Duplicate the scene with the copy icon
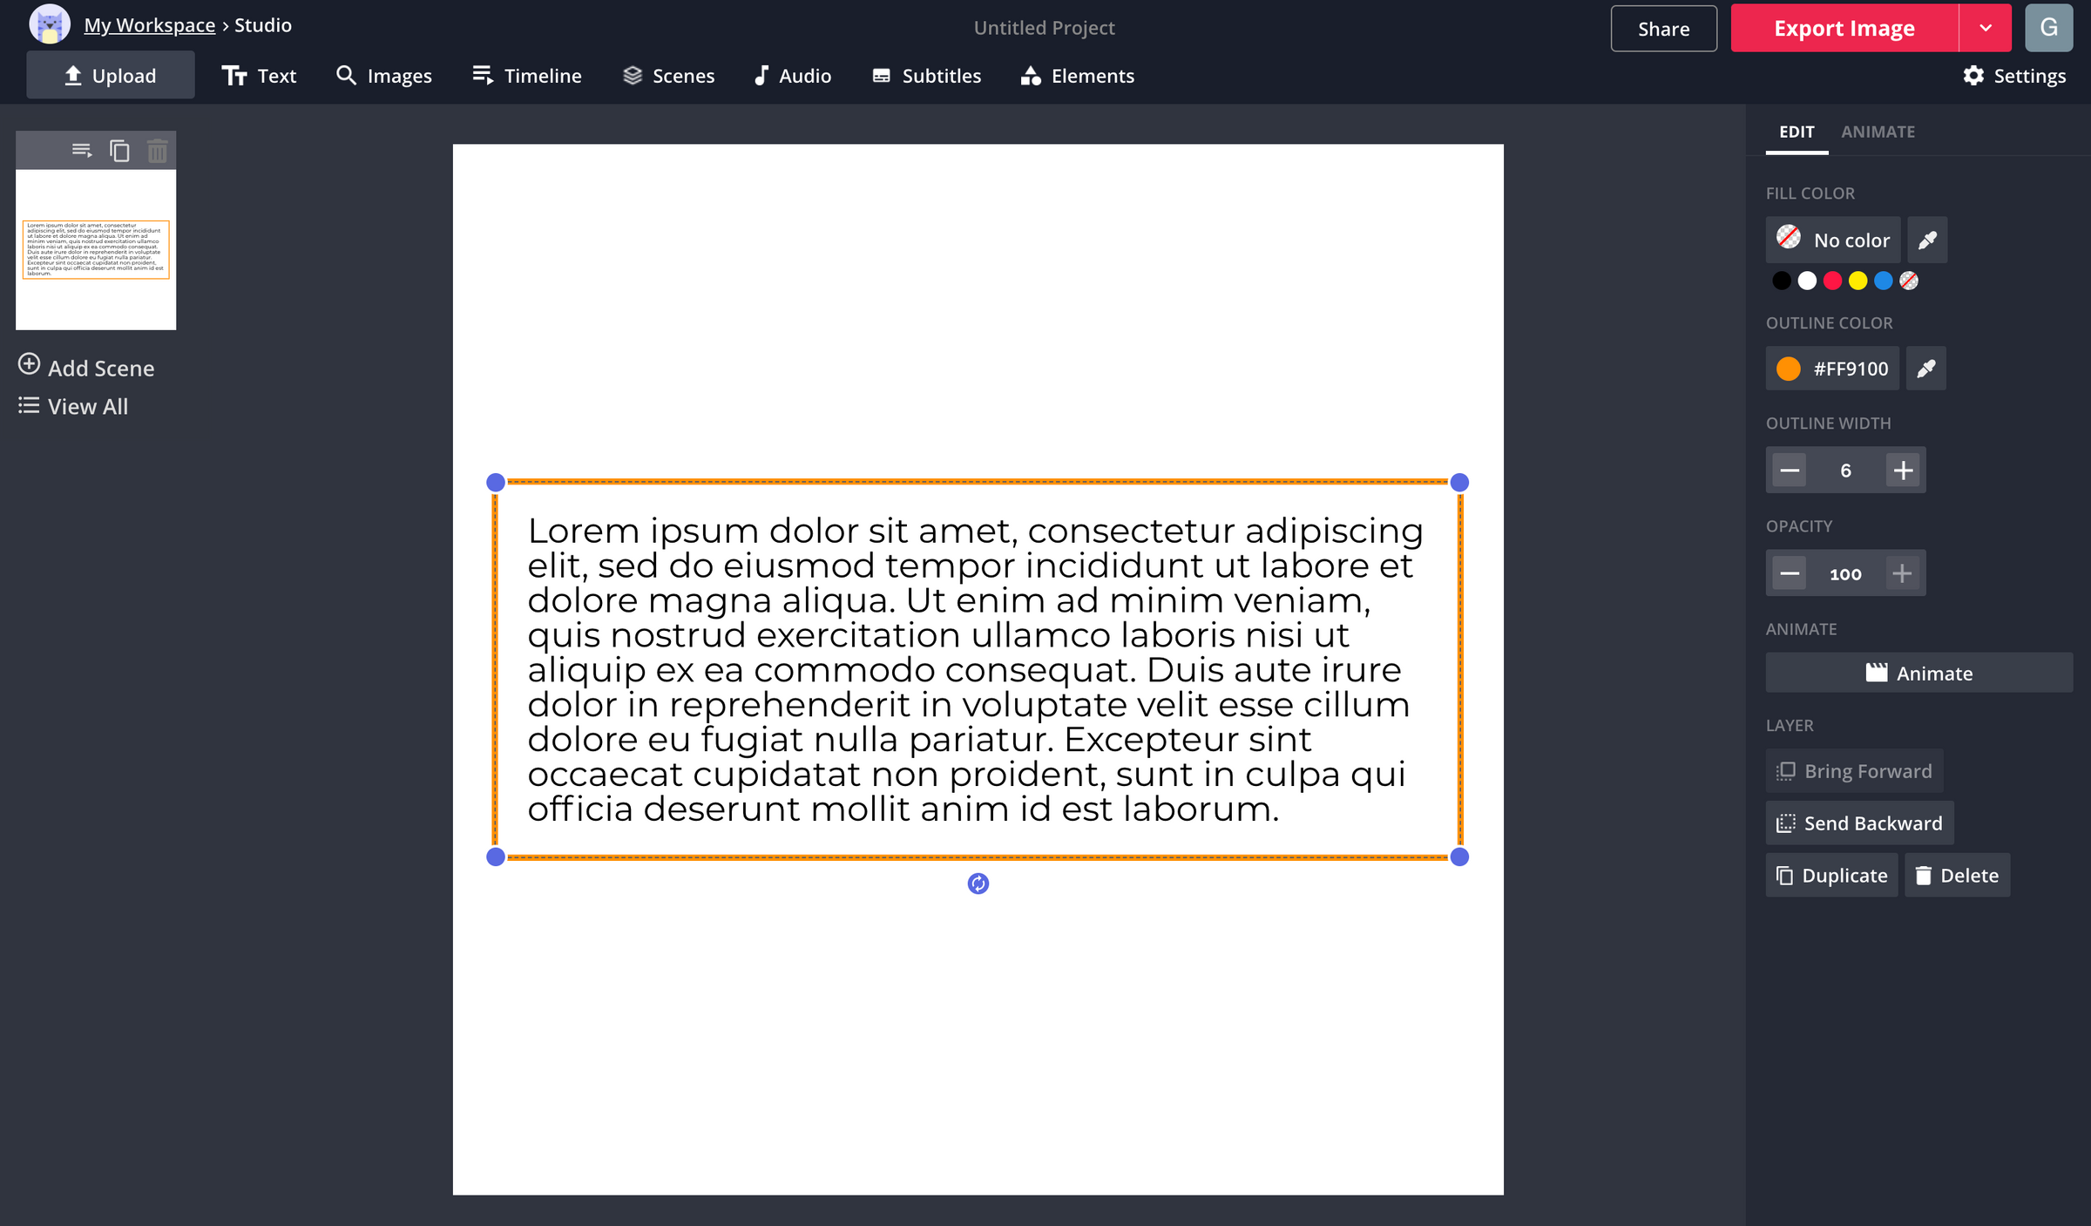This screenshot has height=1226, width=2091. [119, 150]
